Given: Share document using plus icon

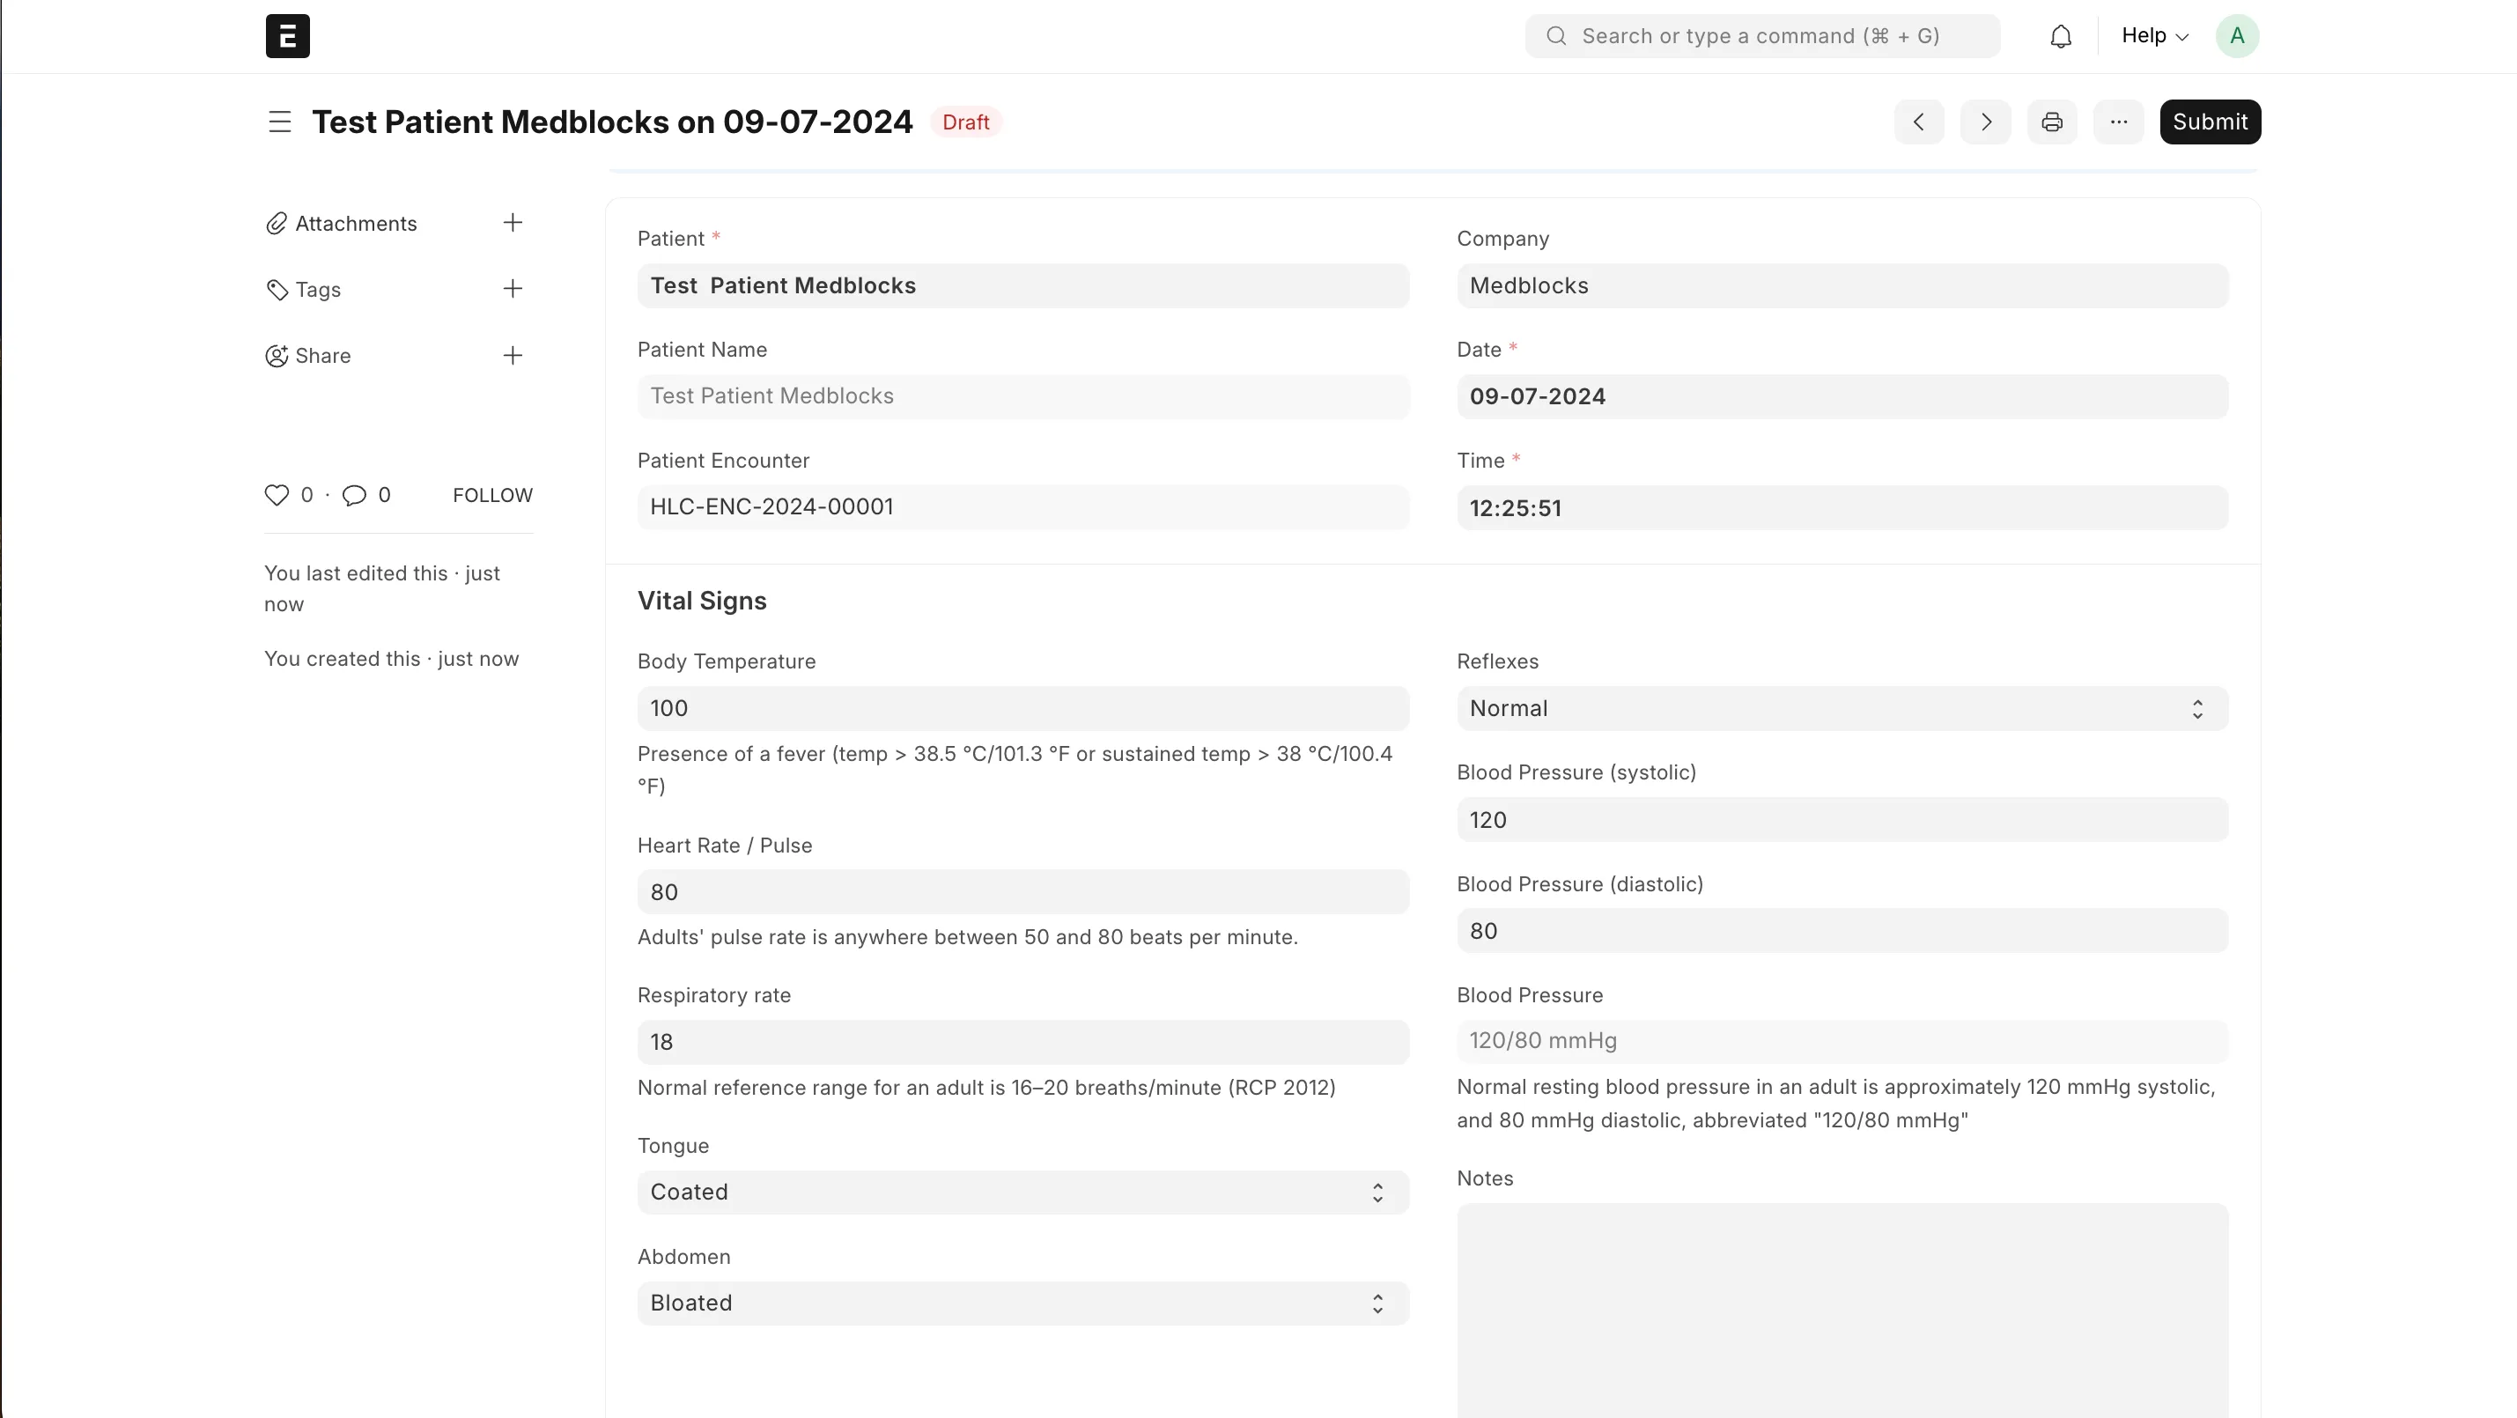Looking at the screenshot, I should pyautogui.click(x=512, y=356).
